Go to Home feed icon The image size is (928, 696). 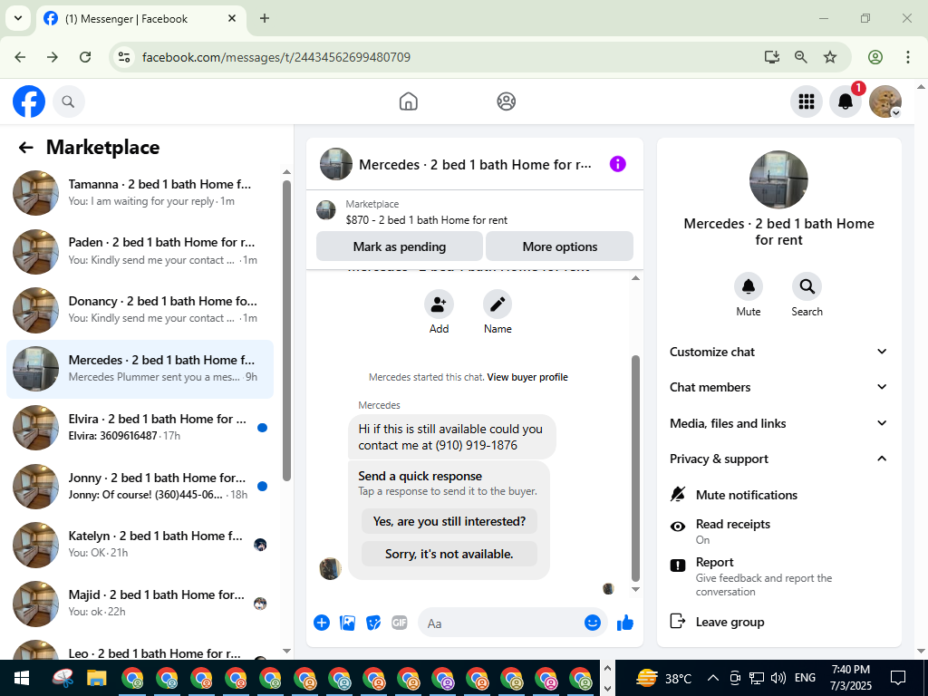click(x=409, y=101)
